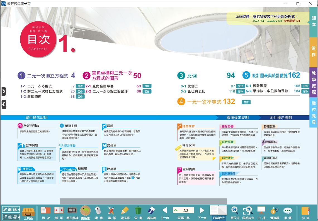Screen dimensions: 318x221
Task: Click the 全刪 trash can icon
Action: (138, 213)
